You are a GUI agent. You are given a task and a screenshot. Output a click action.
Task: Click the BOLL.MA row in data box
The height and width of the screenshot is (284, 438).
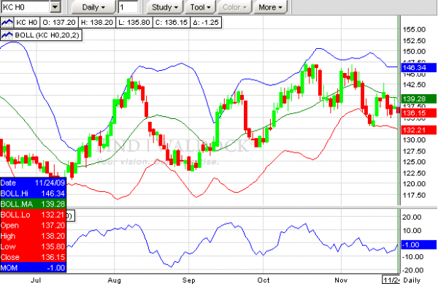pyautogui.click(x=33, y=204)
